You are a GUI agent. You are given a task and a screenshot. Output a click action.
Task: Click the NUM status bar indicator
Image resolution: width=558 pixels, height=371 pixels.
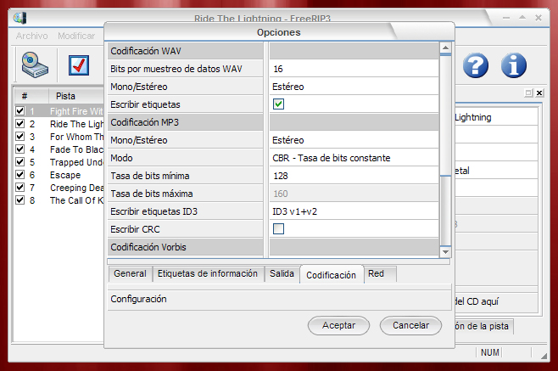(x=489, y=352)
